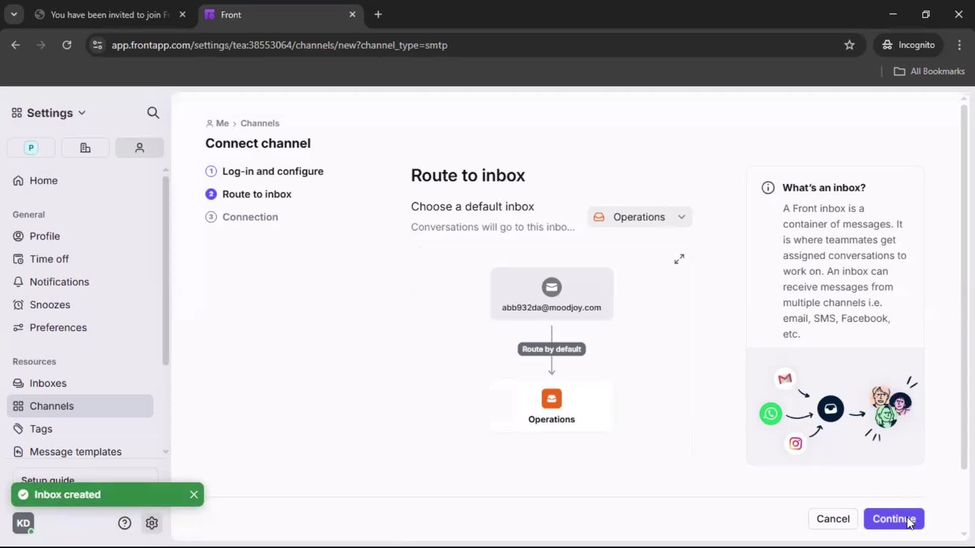
Task: Open the tab search dropdown in Chrome
Action: tap(14, 14)
